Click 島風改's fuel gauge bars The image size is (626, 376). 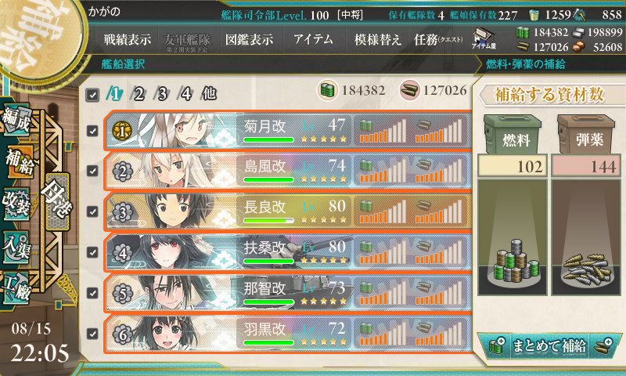tap(383, 171)
